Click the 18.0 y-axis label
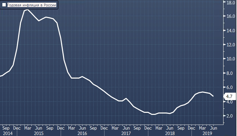 (x=231, y=2)
